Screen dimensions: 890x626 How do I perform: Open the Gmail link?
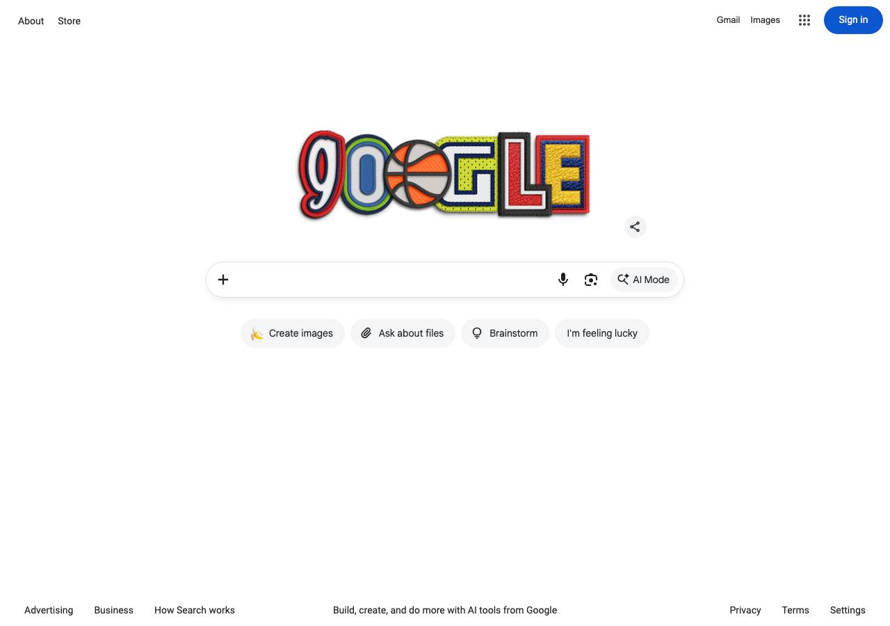[728, 20]
